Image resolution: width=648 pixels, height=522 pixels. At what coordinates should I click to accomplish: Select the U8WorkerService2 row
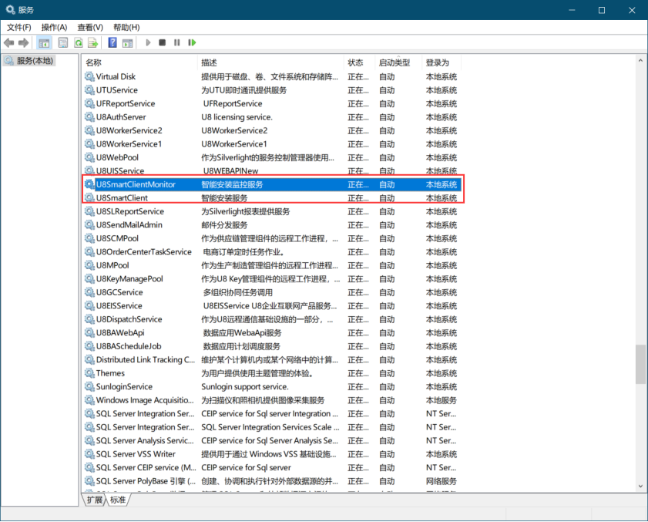coord(272,130)
